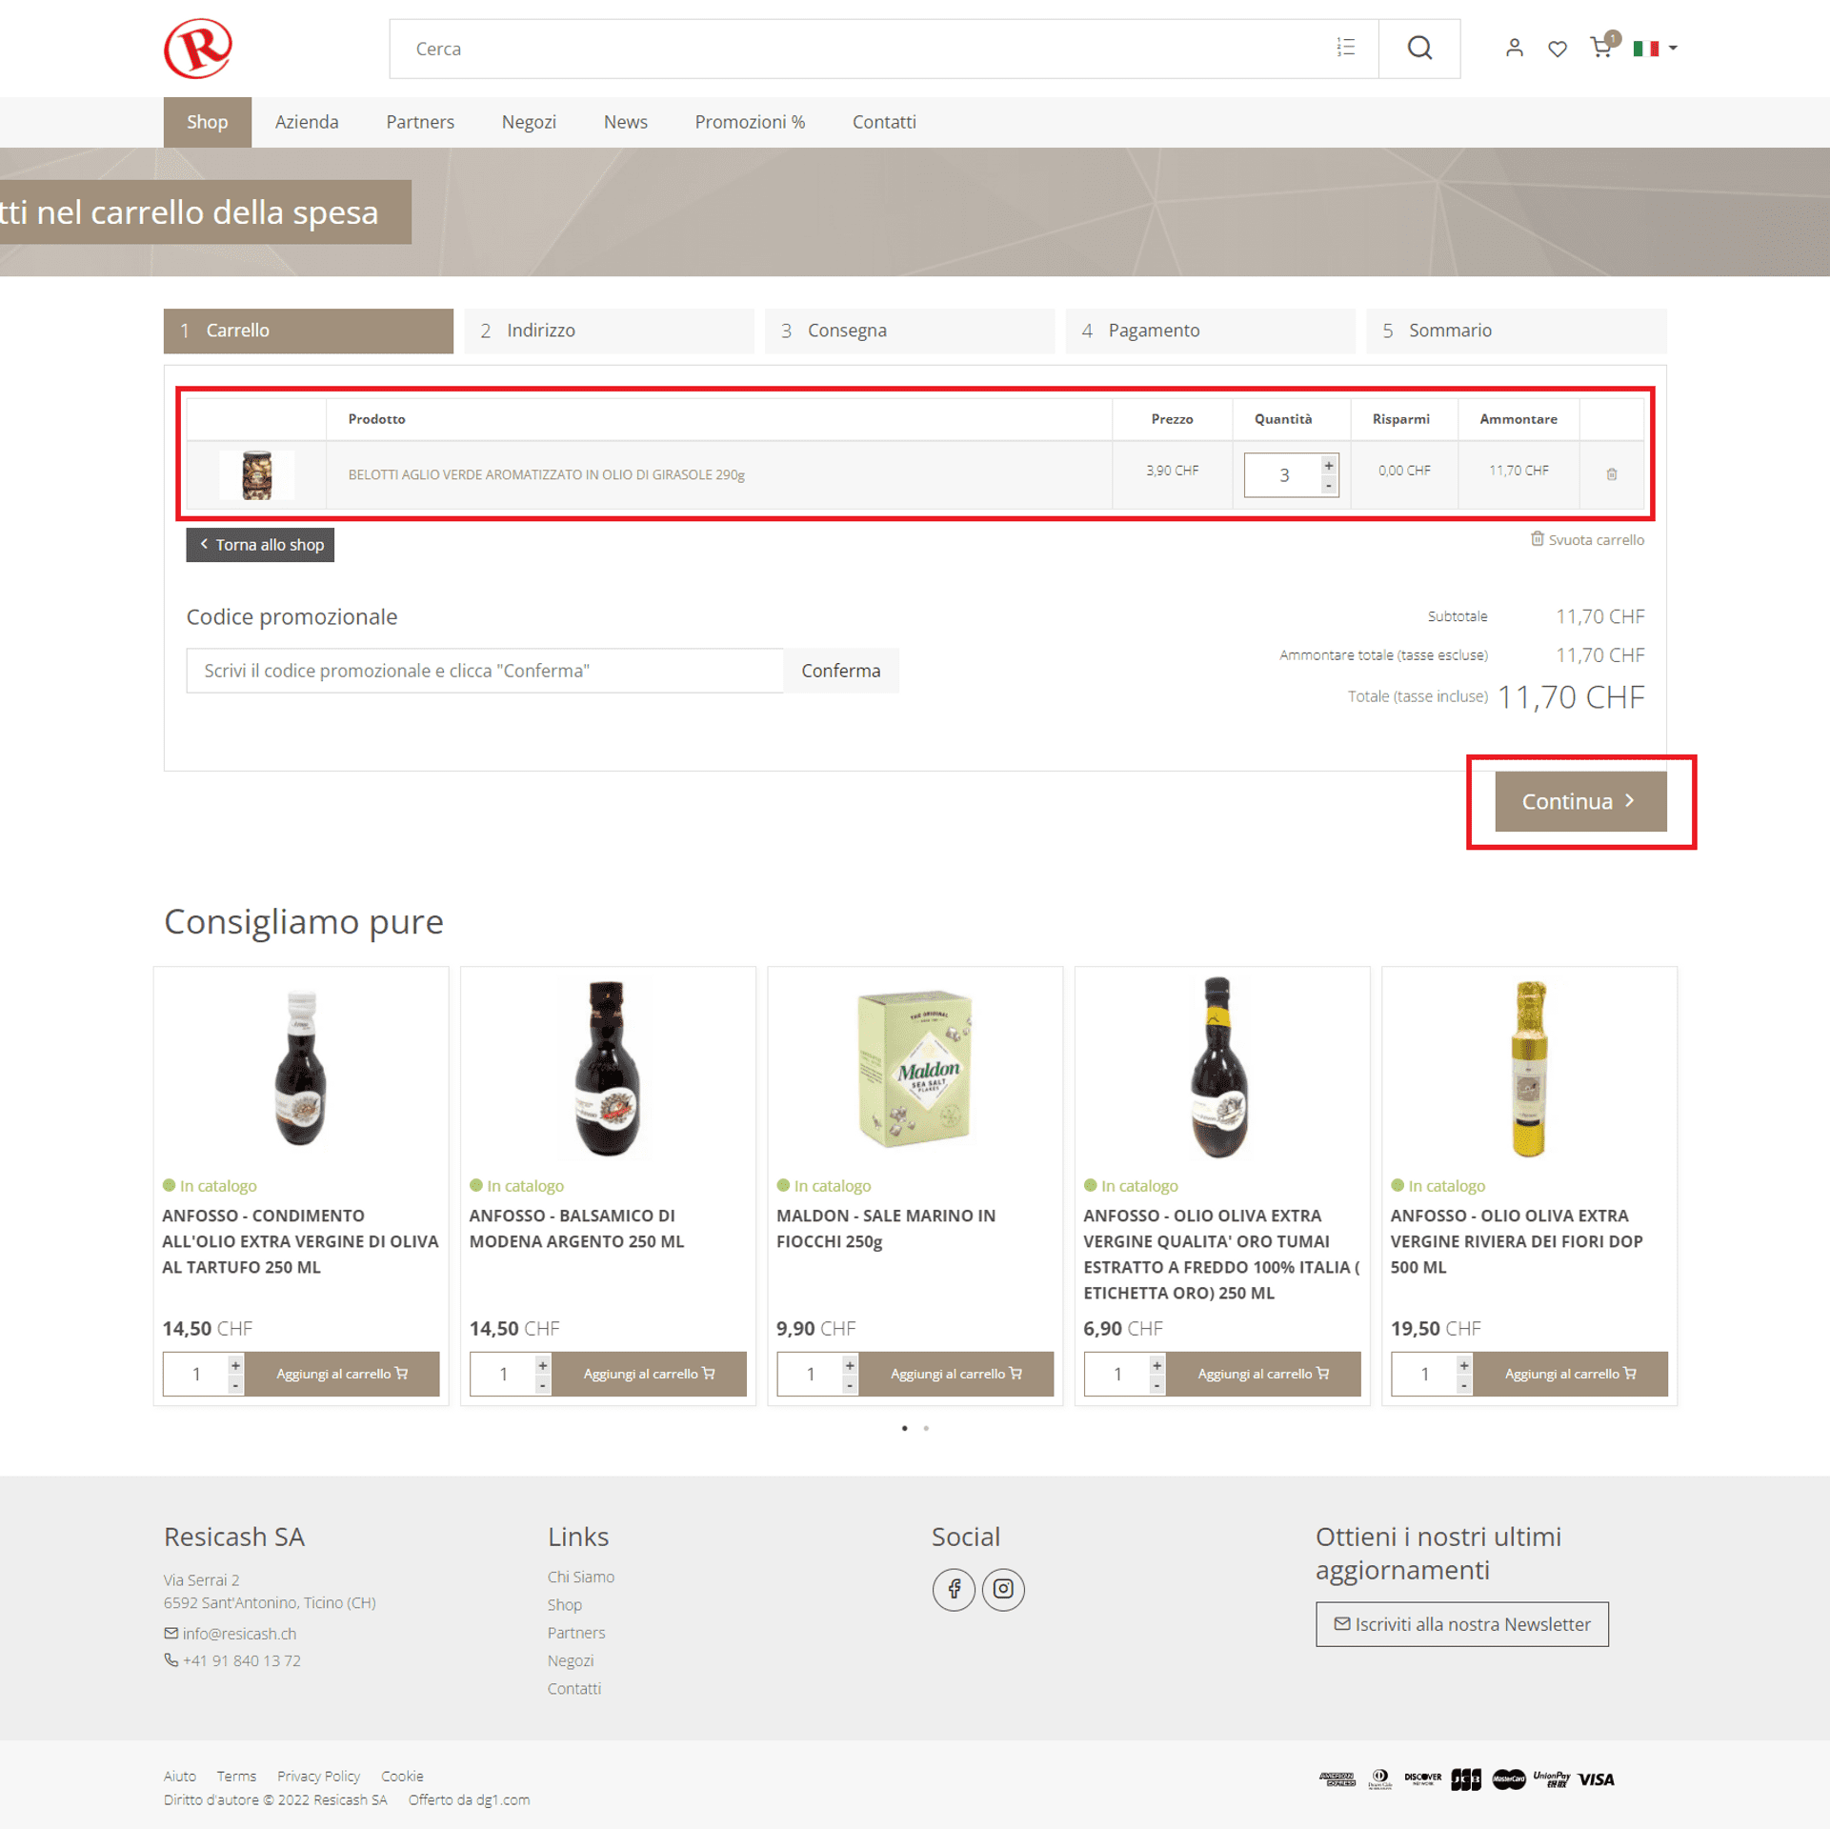This screenshot has height=1829, width=1830.
Task: Open the Promozioni % menu item
Action: click(x=750, y=122)
